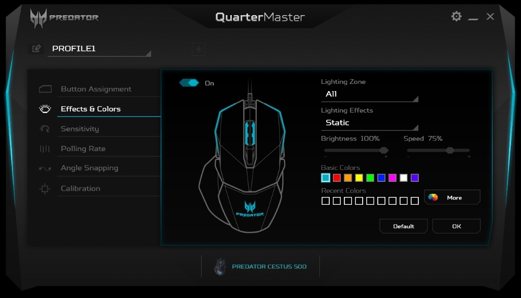Click the Effects & Colors eye icon
The width and height of the screenshot is (521, 298).
[x=45, y=109]
